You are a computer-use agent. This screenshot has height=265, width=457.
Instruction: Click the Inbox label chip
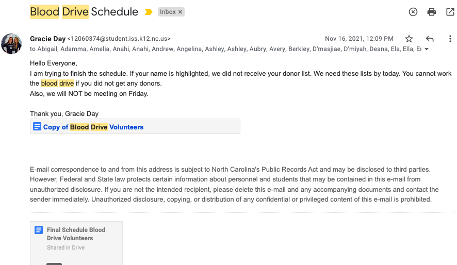(168, 12)
